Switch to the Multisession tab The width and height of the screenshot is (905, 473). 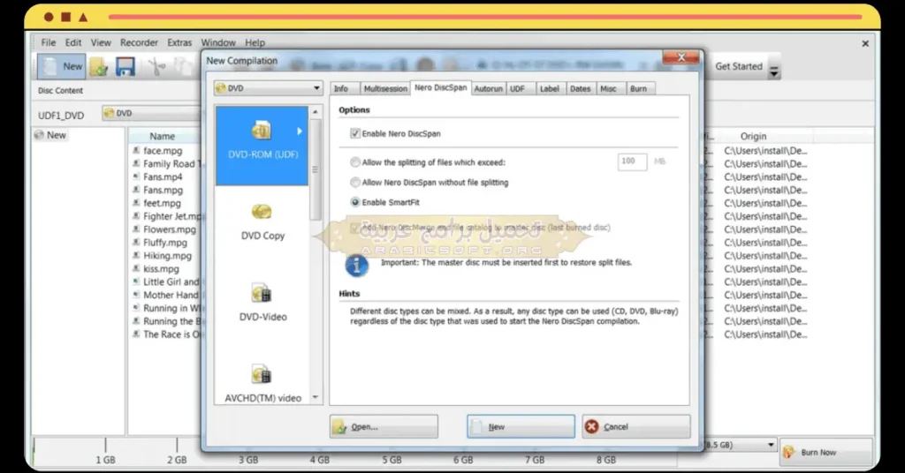point(385,89)
